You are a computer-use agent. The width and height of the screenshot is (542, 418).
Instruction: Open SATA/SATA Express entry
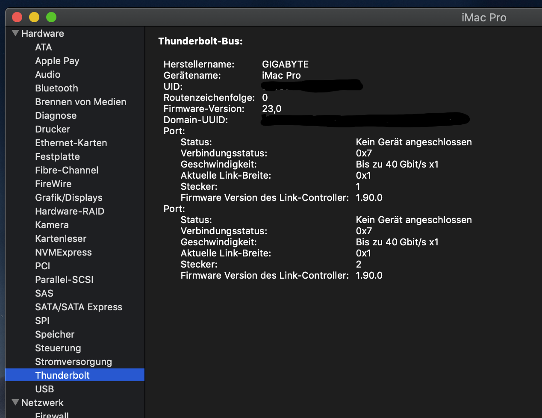(79, 307)
